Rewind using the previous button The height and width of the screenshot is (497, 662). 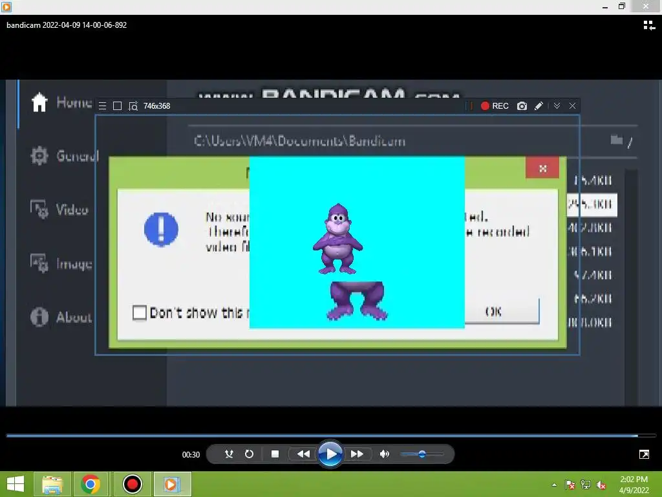click(x=303, y=454)
